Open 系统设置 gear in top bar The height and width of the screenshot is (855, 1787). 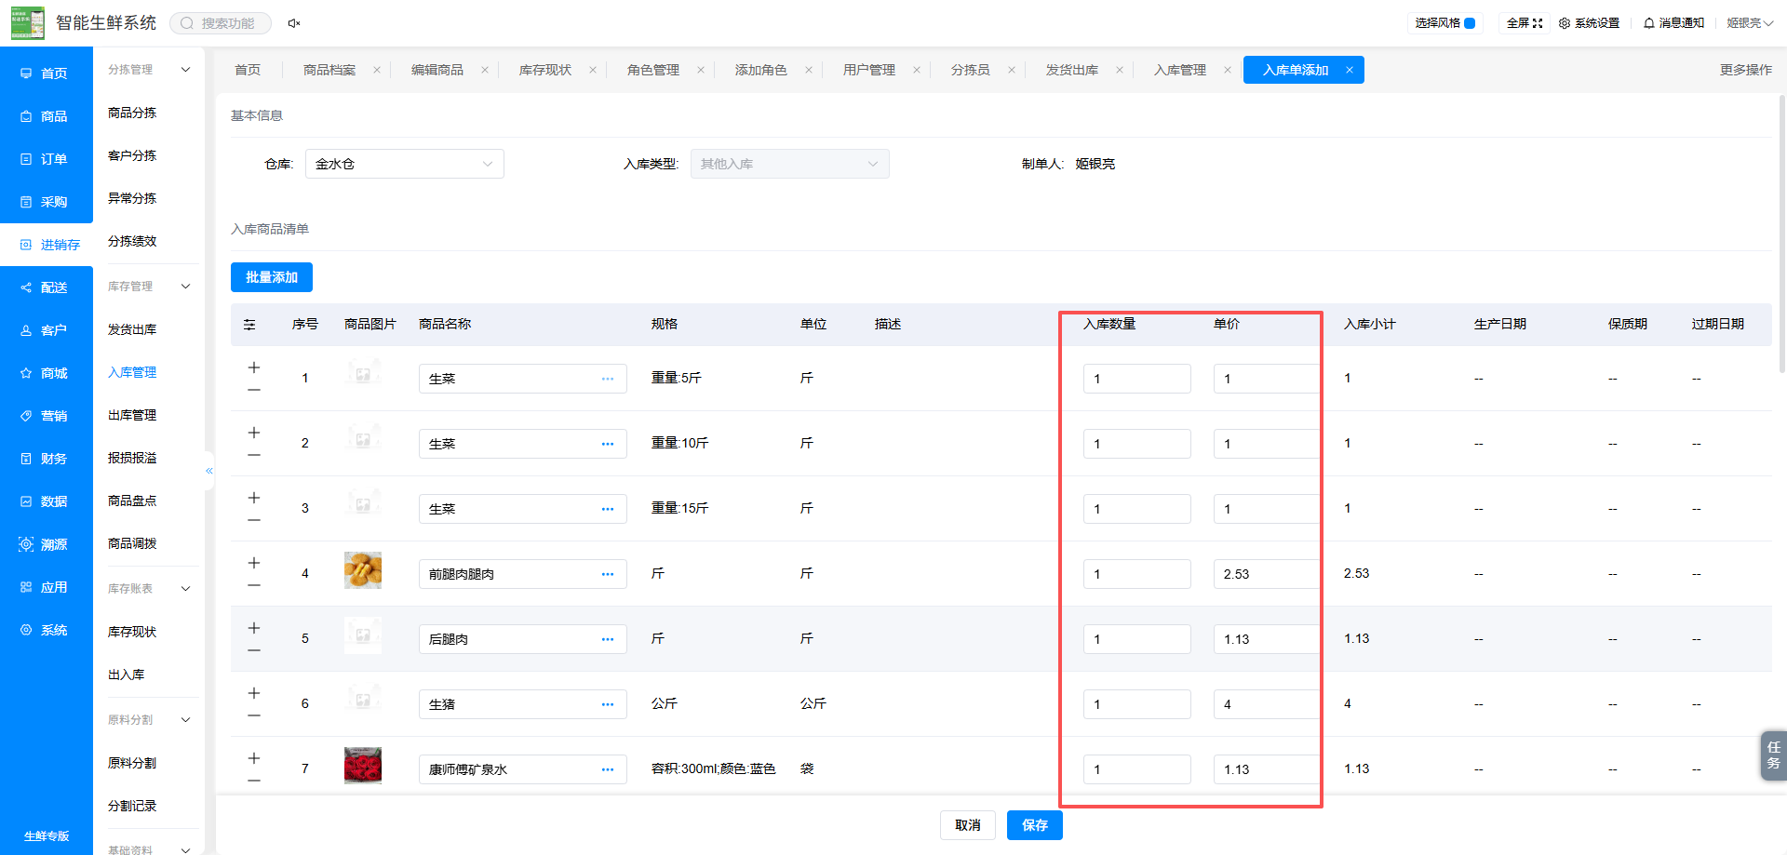point(1590,23)
